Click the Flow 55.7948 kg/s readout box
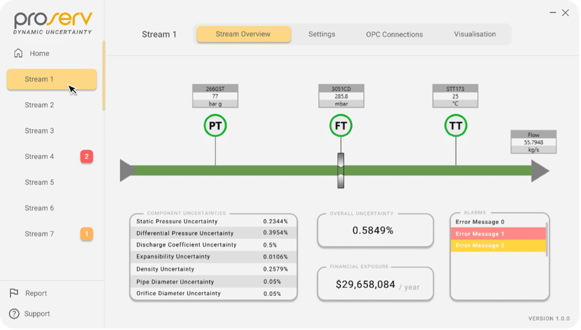This screenshot has height=330, width=581. [x=534, y=142]
